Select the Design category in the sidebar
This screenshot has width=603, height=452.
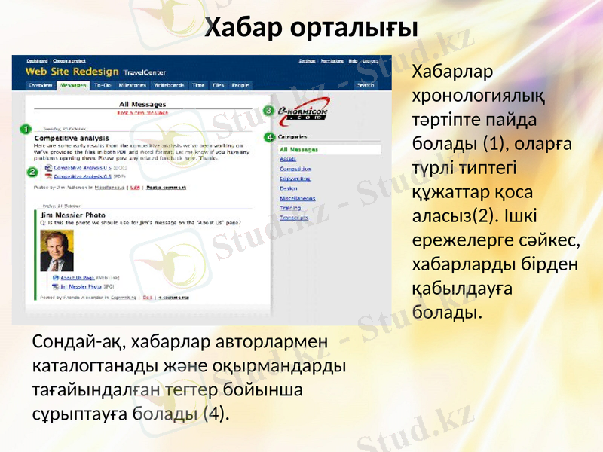[289, 189]
